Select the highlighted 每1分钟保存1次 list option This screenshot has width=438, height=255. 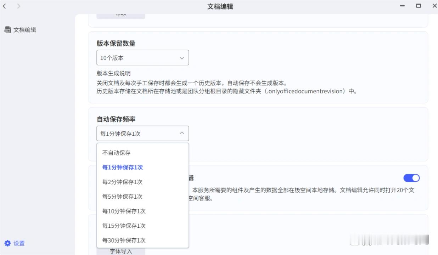click(x=142, y=167)
